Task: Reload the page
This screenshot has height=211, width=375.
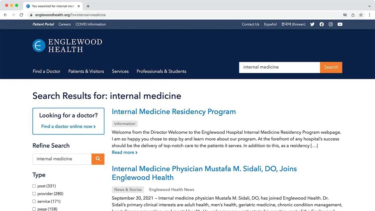Action: pyautogui.click(x=21, y=15)
